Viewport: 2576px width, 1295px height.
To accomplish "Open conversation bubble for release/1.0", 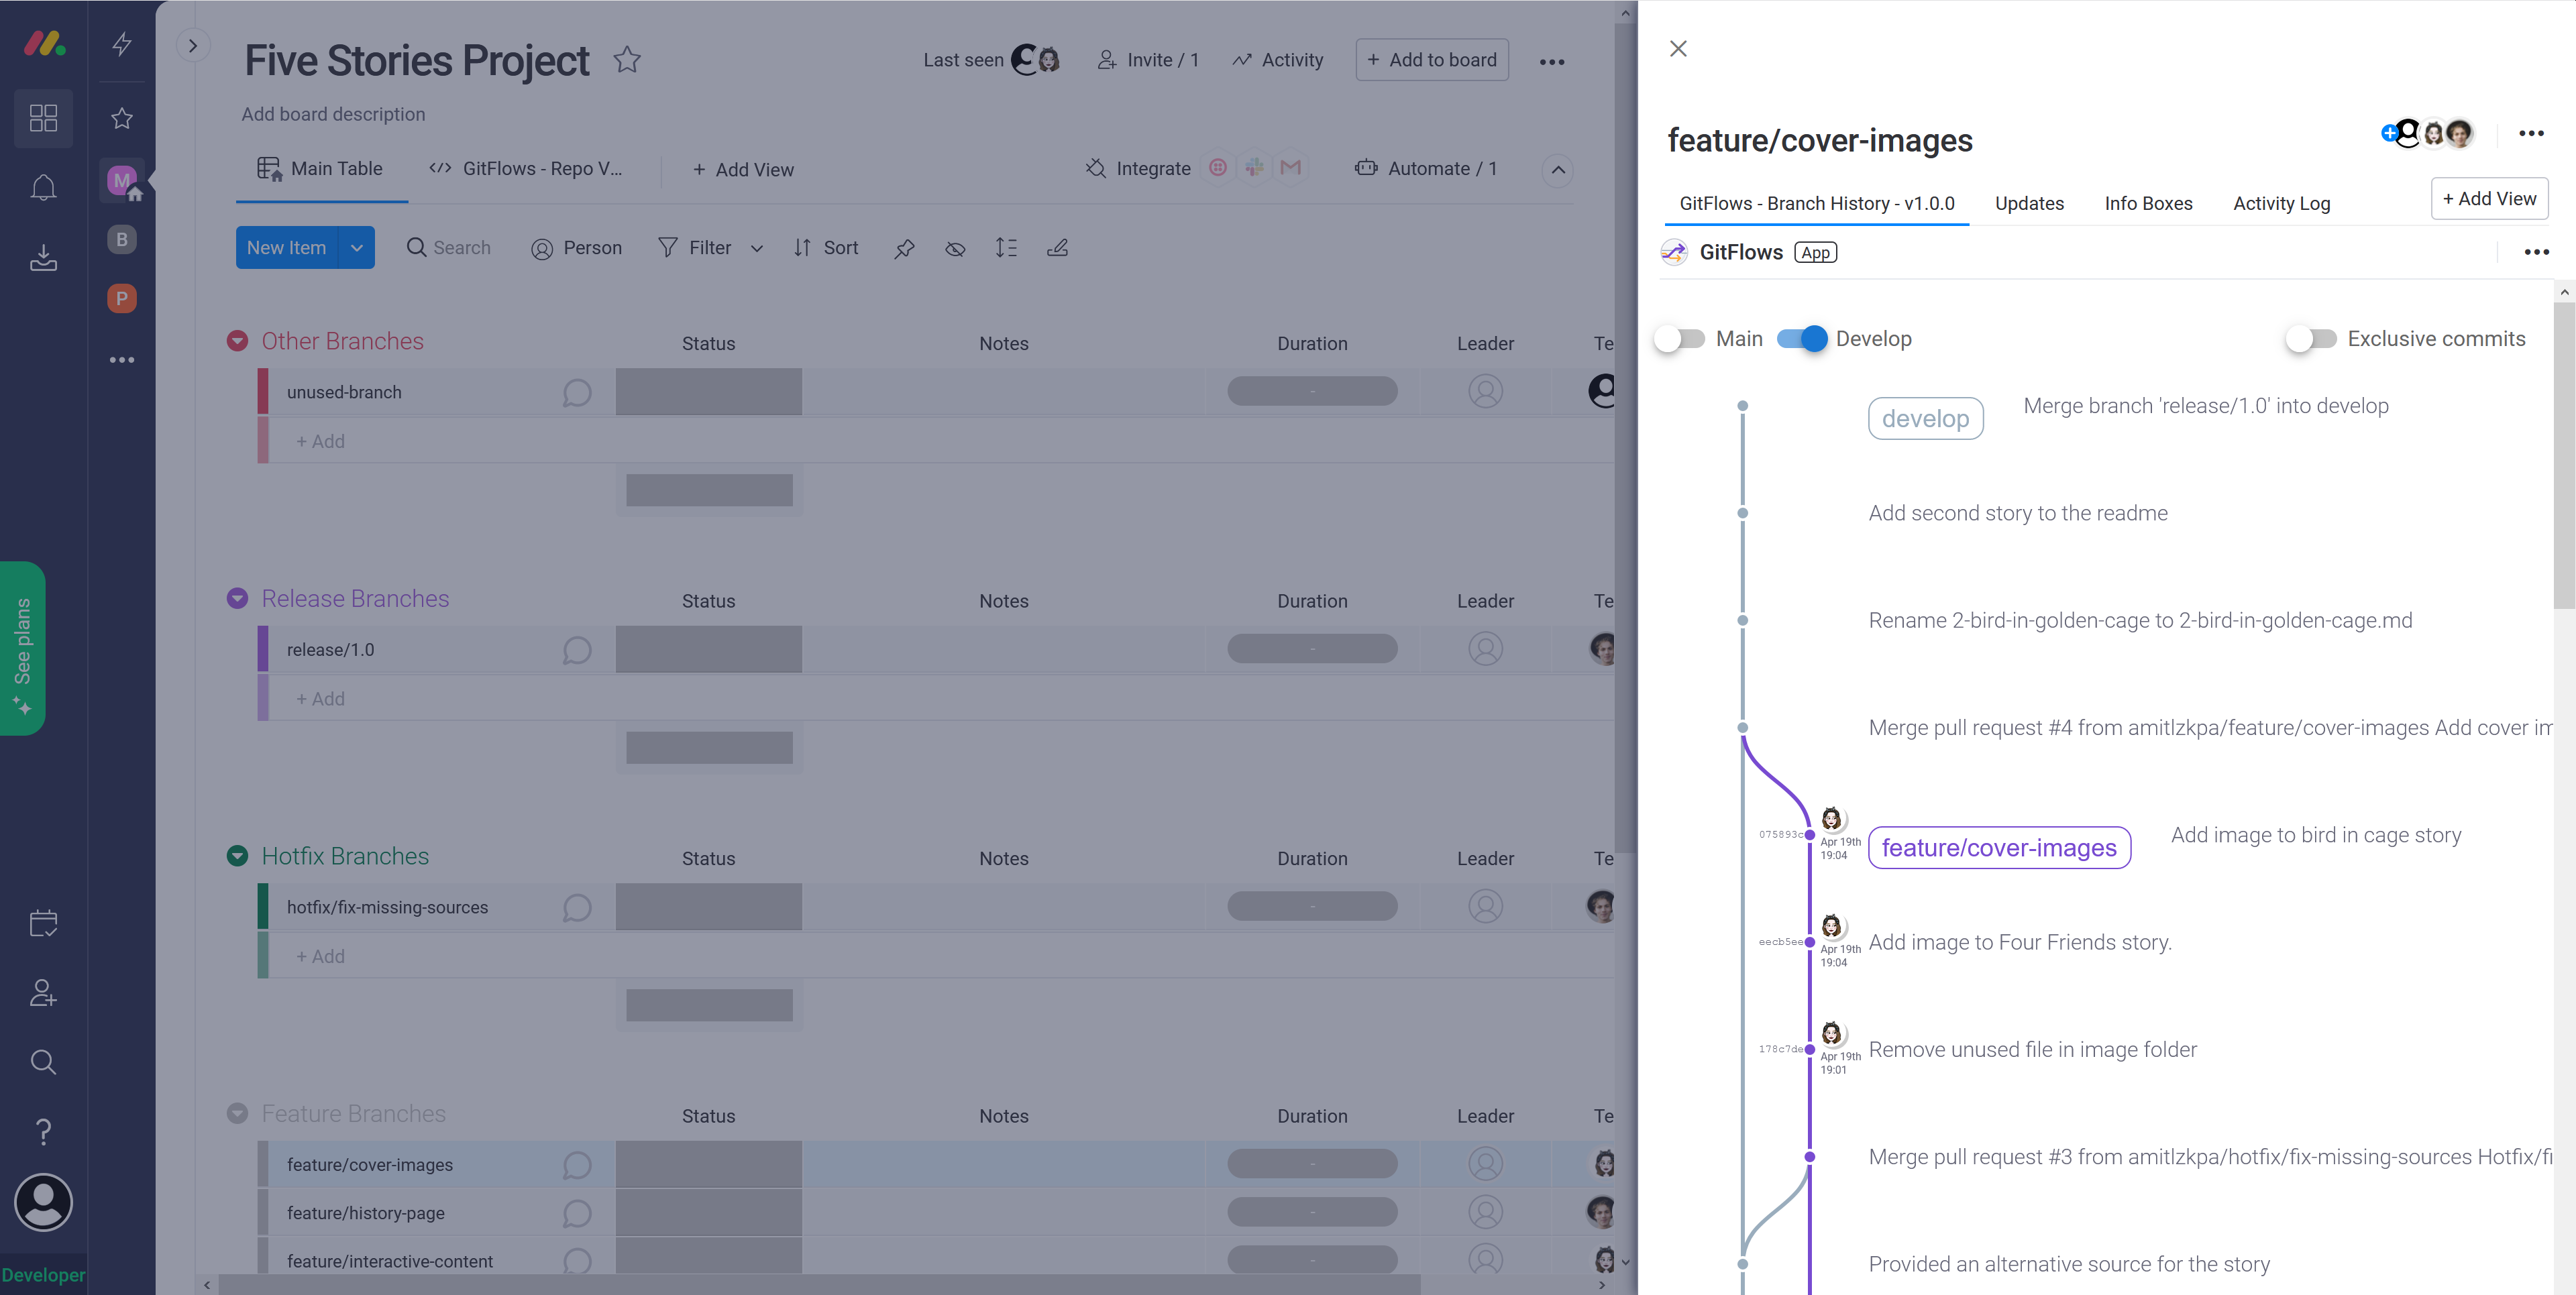I will (x=577, y=650).
